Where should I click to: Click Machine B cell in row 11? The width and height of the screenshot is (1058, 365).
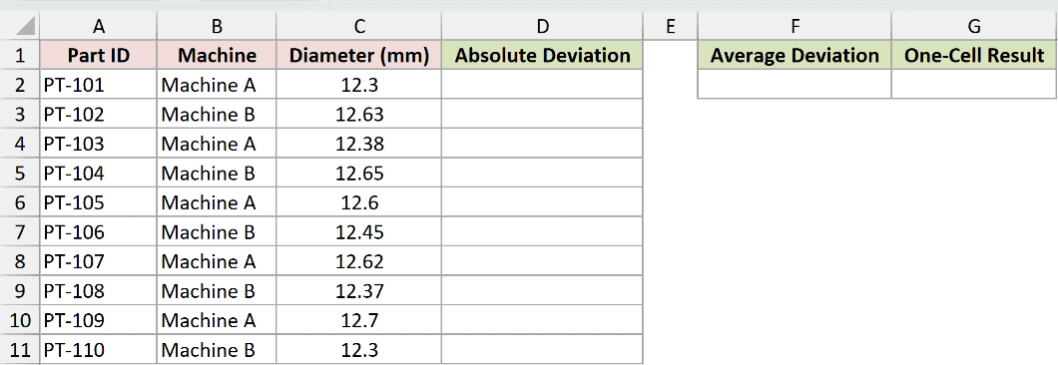click(x=217, y=350)
